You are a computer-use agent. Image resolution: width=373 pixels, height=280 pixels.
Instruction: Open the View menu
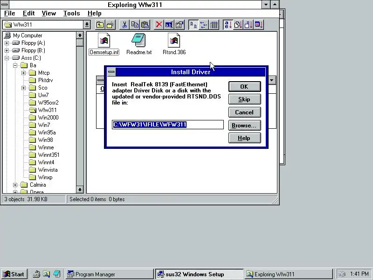[x=49, y=14]
